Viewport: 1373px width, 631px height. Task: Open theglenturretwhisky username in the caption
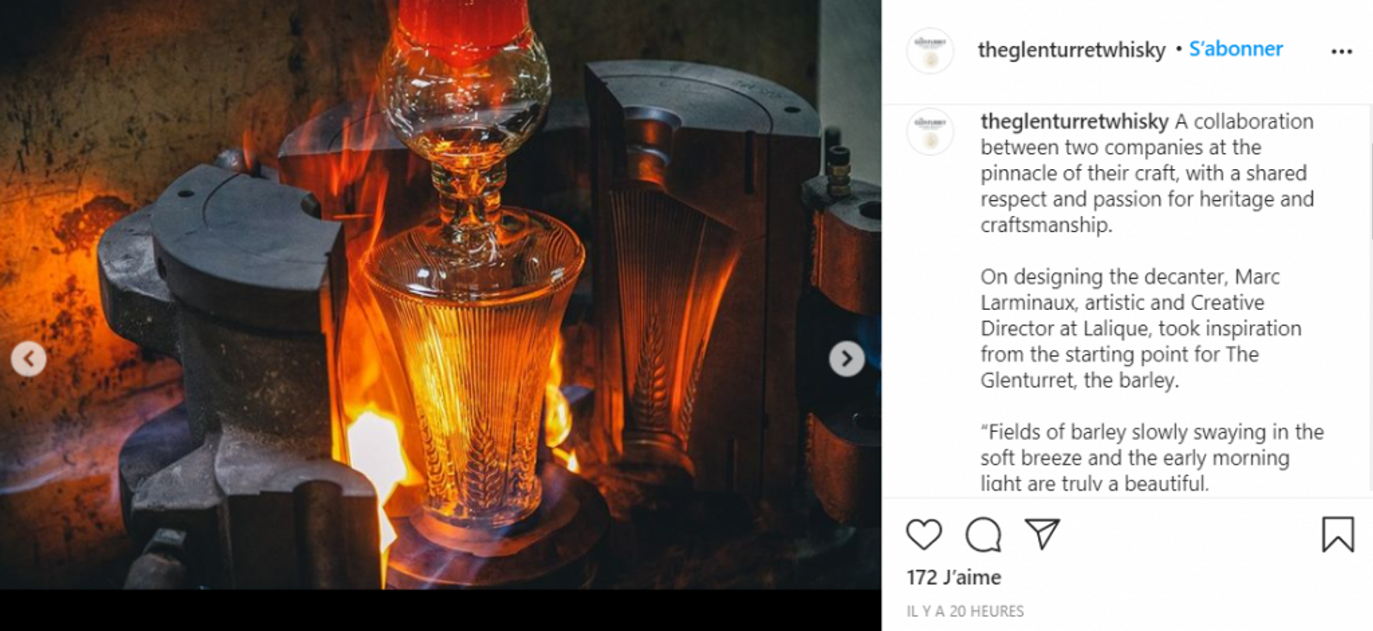pyautogui.click(x=1074, y=122)
